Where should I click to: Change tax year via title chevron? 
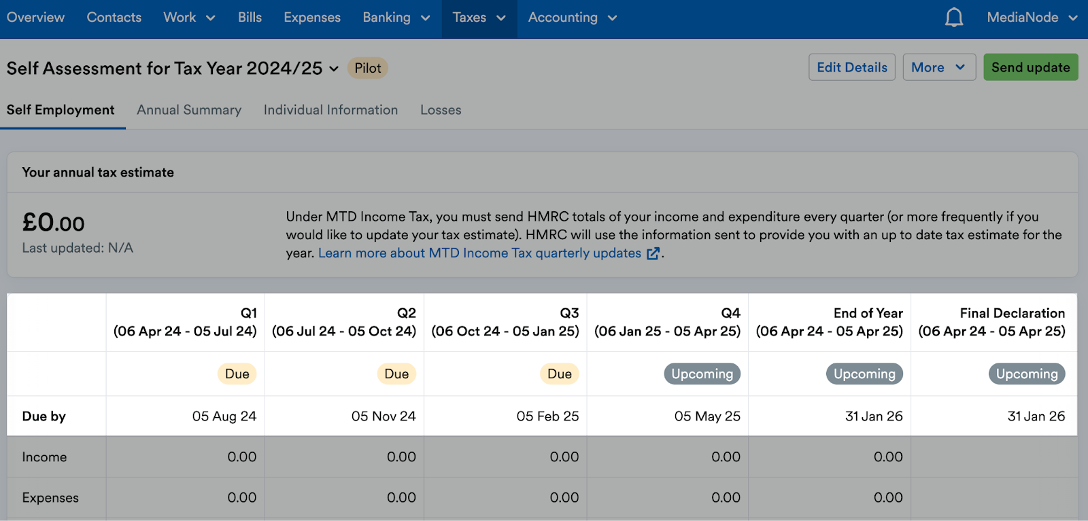[334, 69]
